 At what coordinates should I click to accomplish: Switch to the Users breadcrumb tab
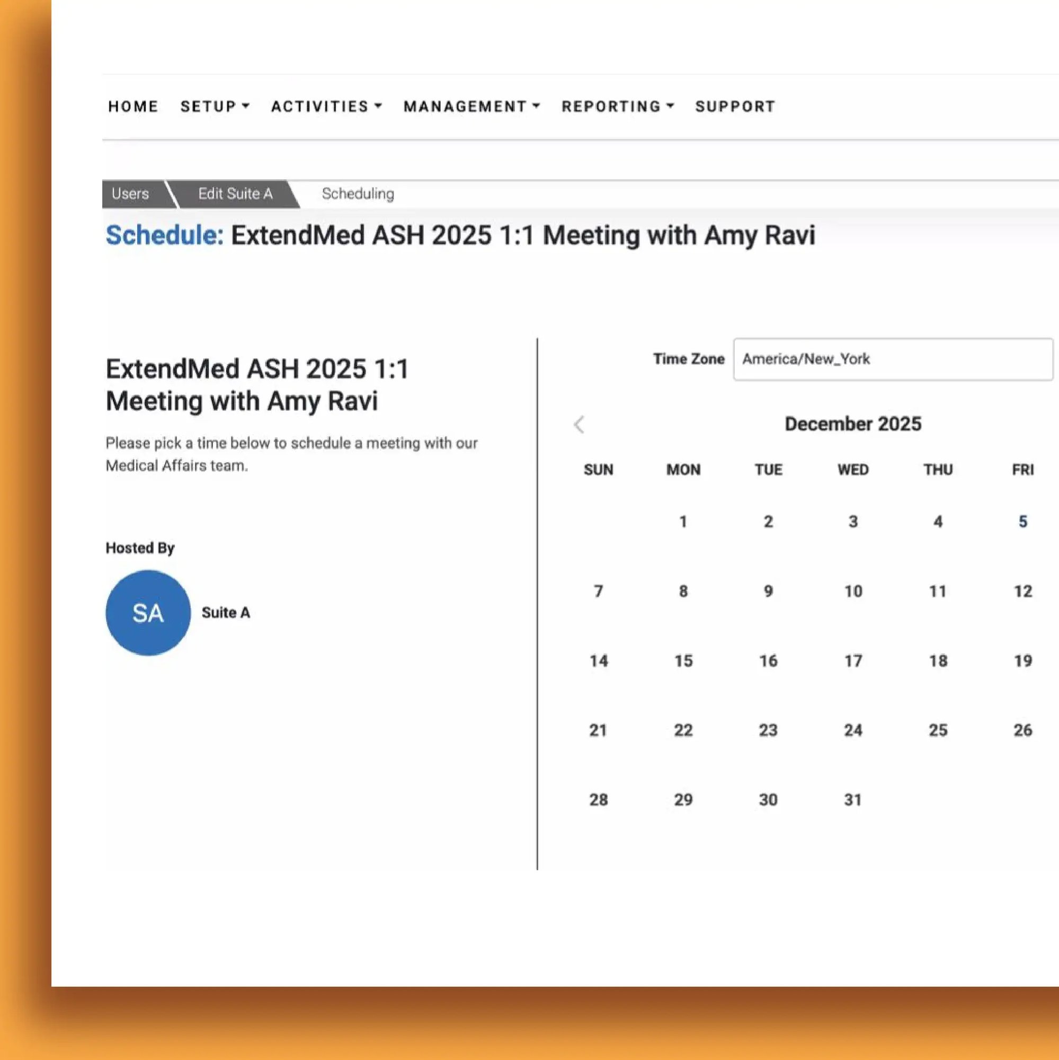point(130,193)
